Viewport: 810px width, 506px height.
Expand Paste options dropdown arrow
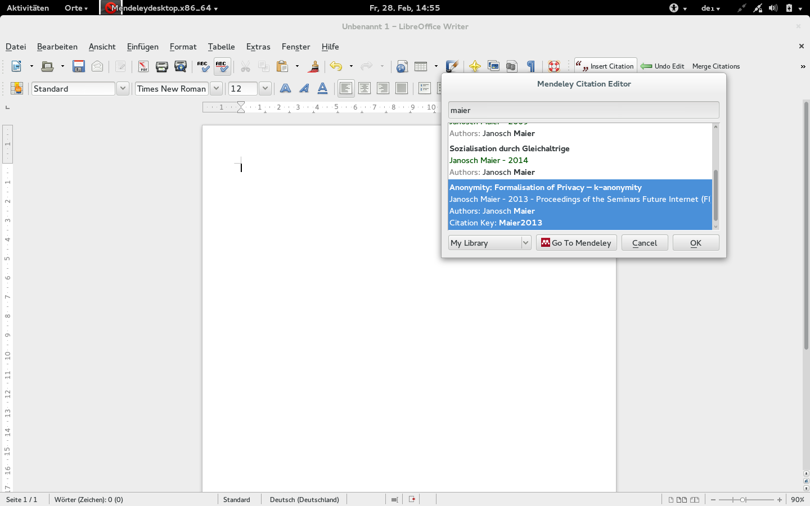point(298,66)
